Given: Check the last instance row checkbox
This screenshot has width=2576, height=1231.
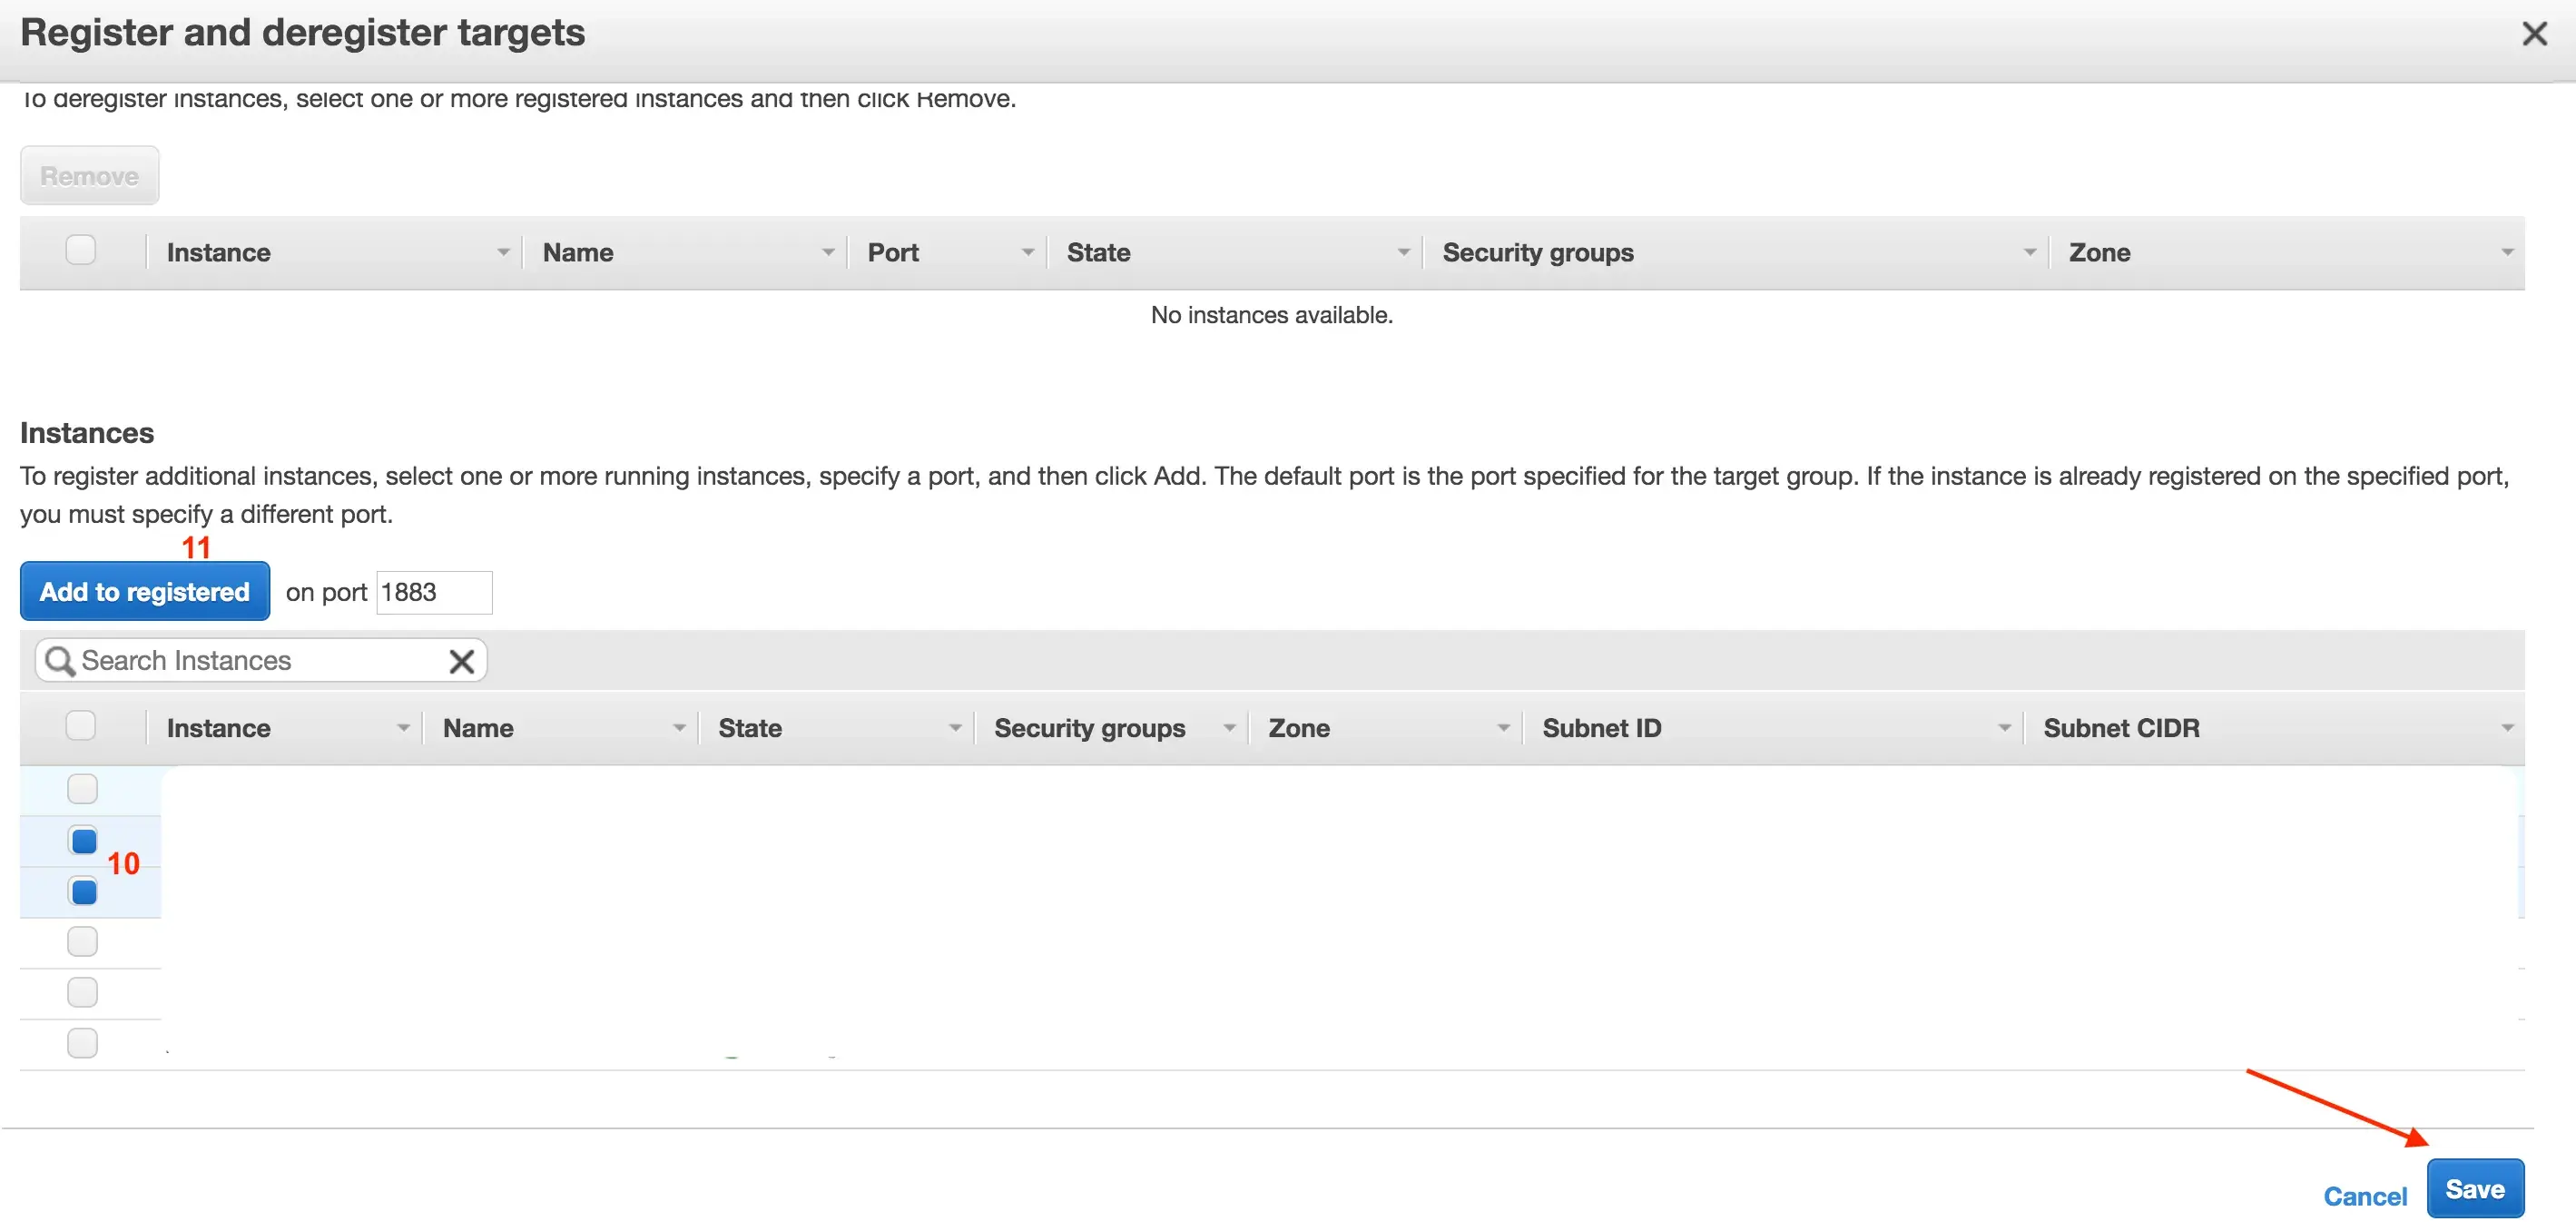Looking at the screenshot, I should tap(82, 1043).
